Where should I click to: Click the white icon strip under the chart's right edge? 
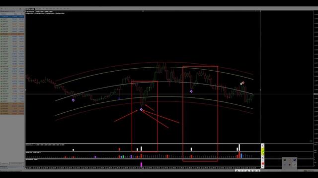(247, 171)
